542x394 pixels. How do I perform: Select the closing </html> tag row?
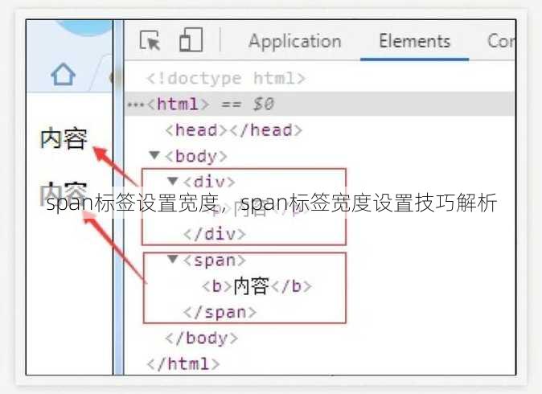(x=183, y=364)
